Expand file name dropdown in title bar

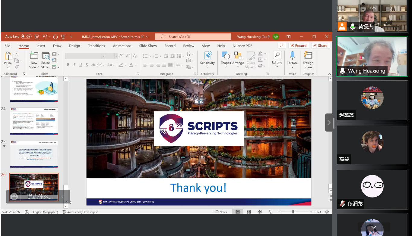point(147,37)
